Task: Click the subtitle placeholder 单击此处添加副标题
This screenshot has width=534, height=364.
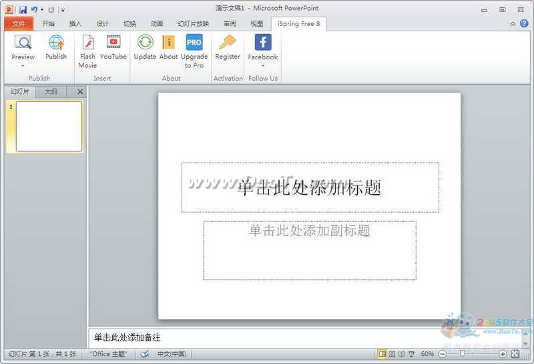Action: pos(310,251)
